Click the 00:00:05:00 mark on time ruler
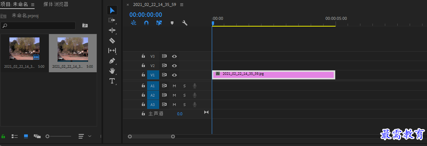Viewport: 427px width, 146px height. tap(336, 18)
